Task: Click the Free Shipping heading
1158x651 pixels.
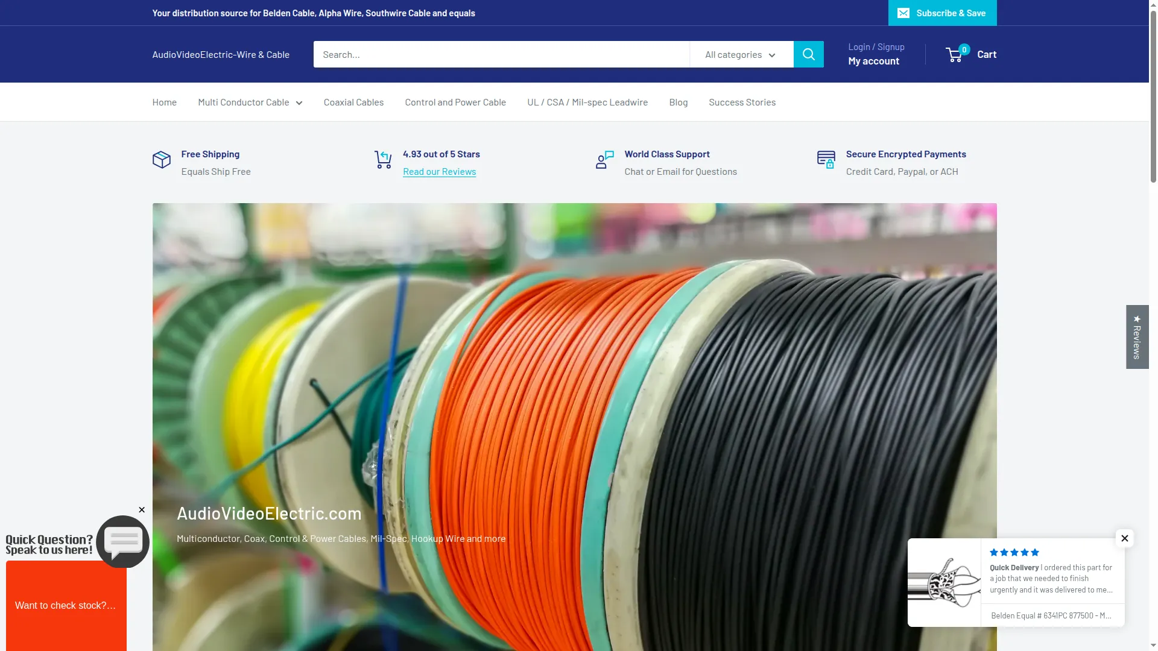Action: (x=210, y=154)
